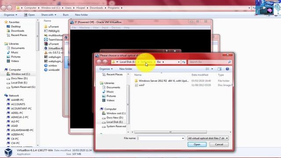Open the File name history dropdown arrow
This screenshot has width=281, height=158.
183,138
